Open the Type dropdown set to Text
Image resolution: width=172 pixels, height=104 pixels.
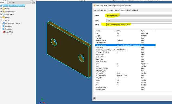139,20
